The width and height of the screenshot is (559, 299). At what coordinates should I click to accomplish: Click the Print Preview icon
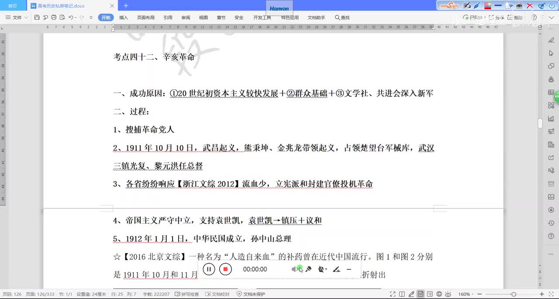pyautogui.click(x=62, y=17)
